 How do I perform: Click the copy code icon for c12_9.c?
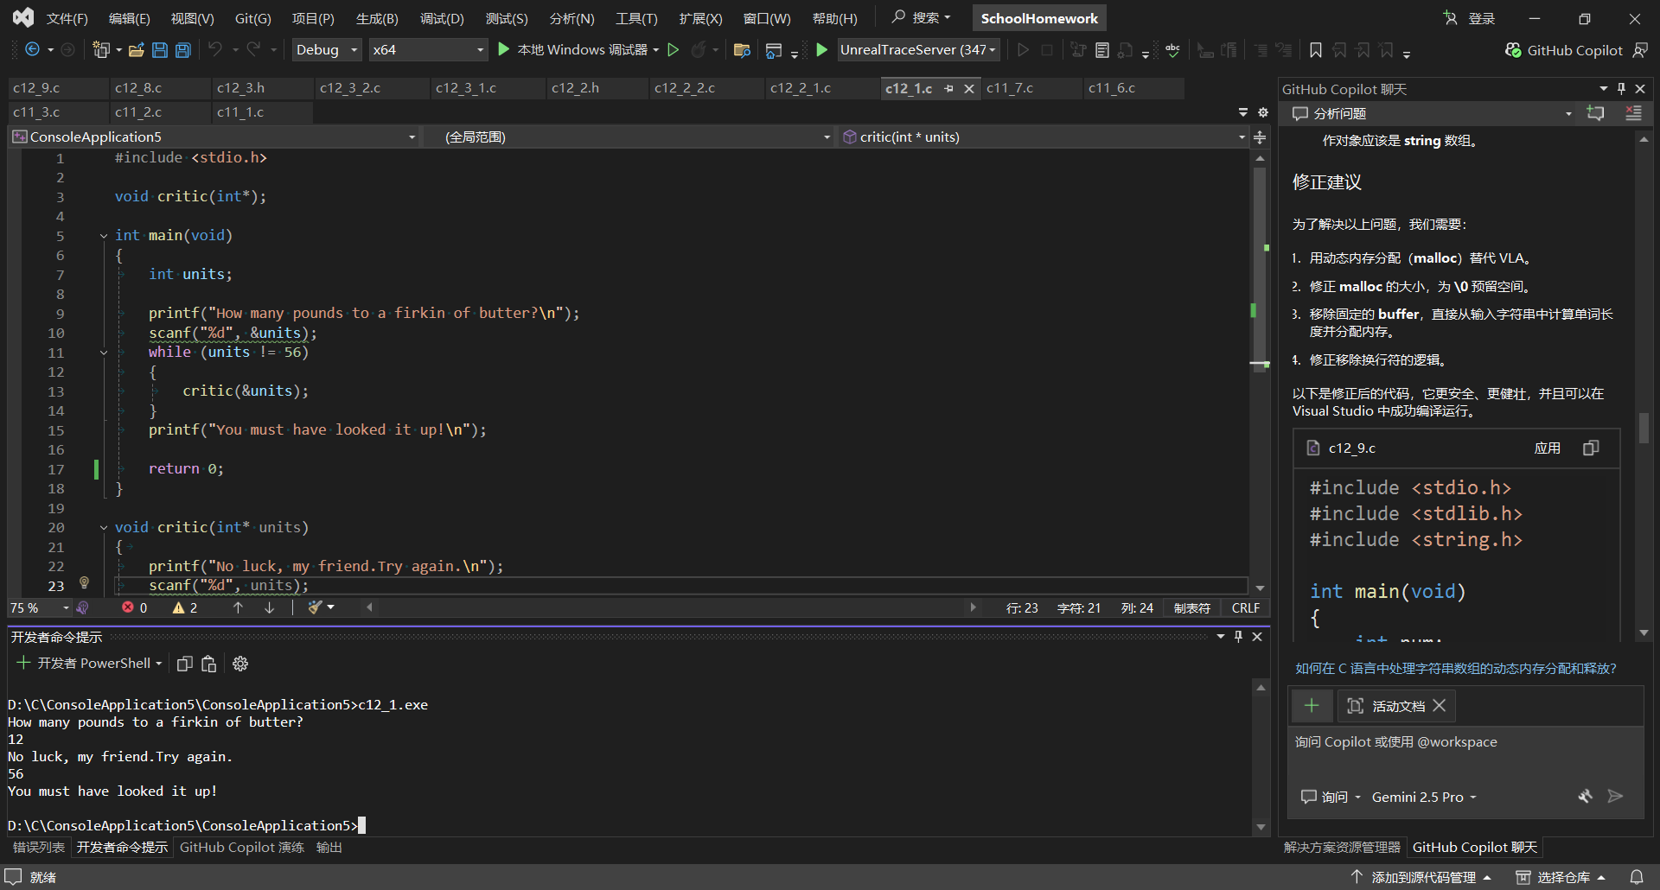click(x=1591, y=448)
